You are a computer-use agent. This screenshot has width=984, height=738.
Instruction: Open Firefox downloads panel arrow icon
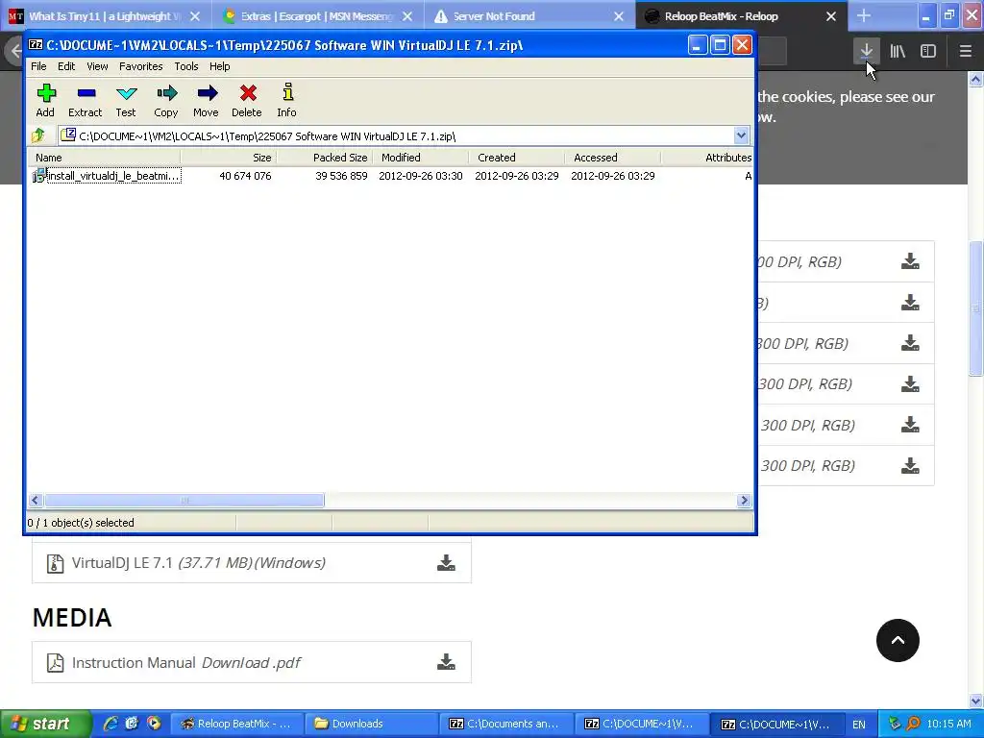[867, 51]
